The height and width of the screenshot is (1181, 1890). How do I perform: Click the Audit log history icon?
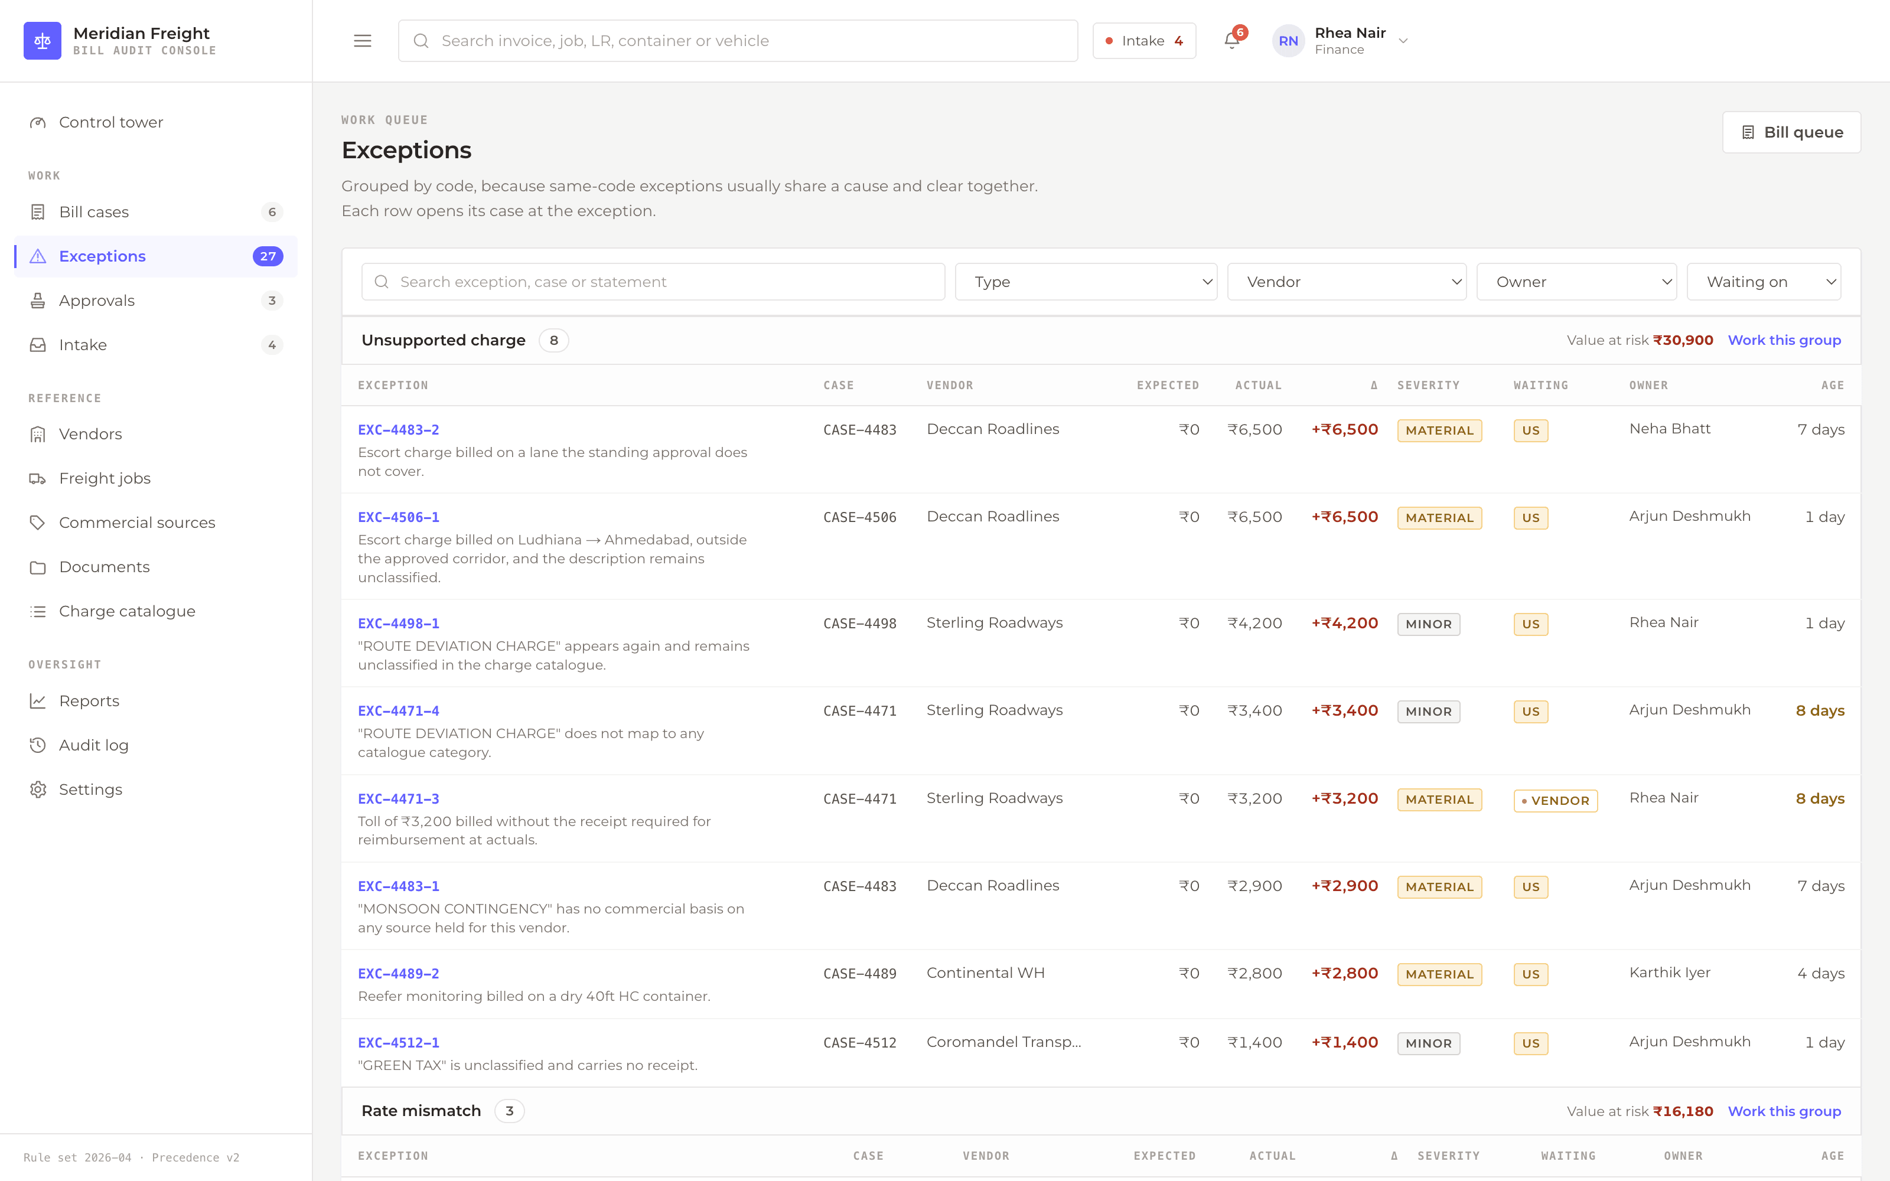pos(37,745)
